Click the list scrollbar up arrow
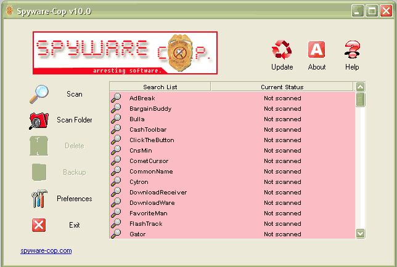The height and width of the screenshot is (267, 397). [360, 87]
